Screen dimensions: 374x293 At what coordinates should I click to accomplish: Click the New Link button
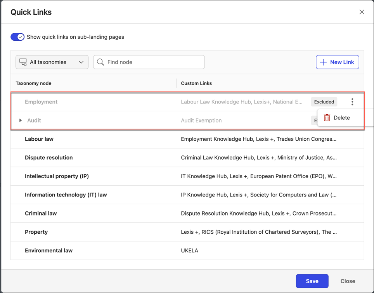tap(337, 62)
